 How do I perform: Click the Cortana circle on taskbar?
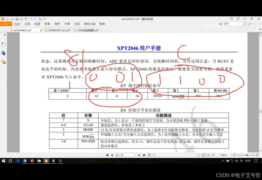(x=10, y=161)
